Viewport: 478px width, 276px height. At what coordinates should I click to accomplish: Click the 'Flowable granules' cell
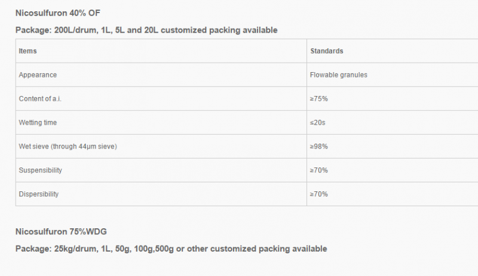339,75
